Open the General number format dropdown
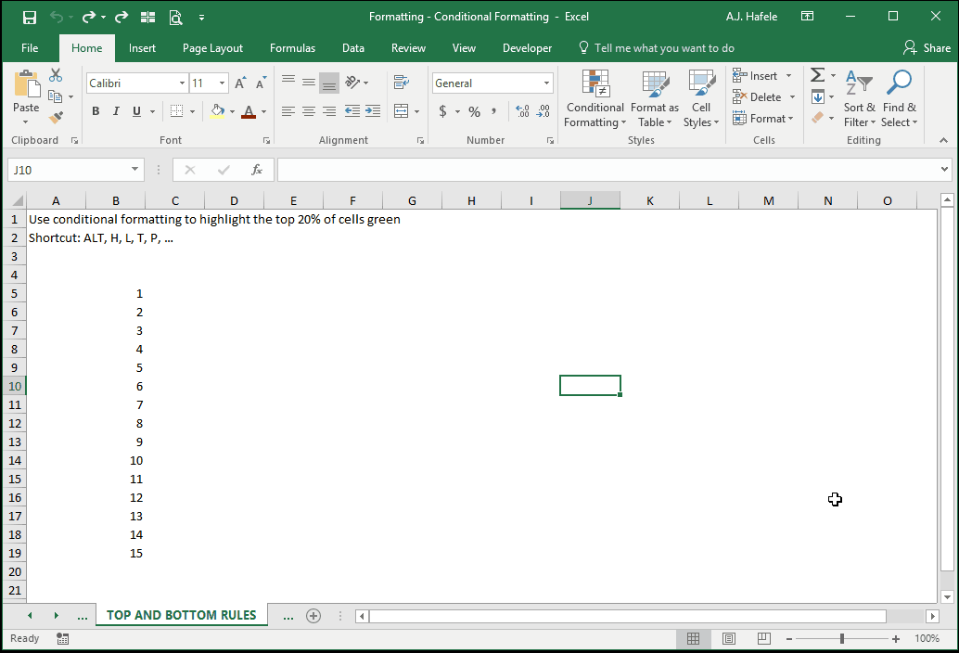Image resolution: width=959 pixels, height=653 pixels. click(x=546, y=83)
